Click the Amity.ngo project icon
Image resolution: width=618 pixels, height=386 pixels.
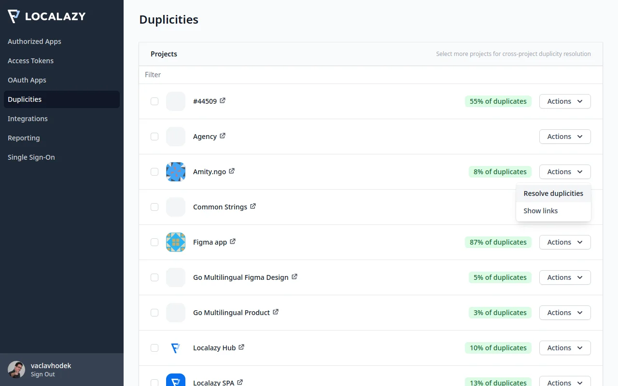coord(175,172)
